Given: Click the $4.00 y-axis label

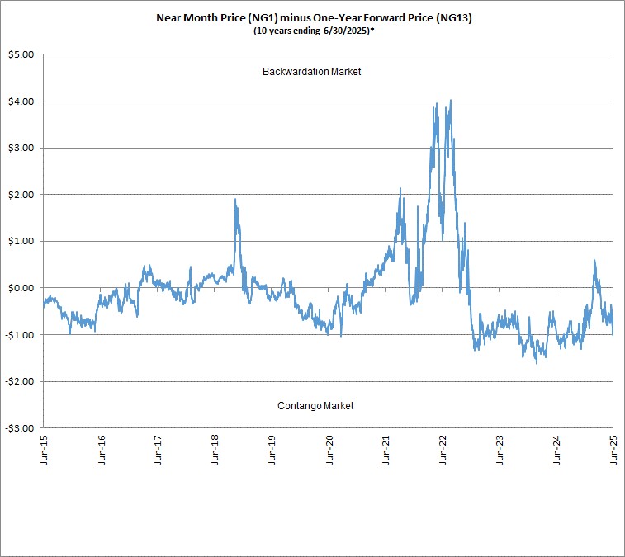Looking at the screenshot, I should coord(21,101).
